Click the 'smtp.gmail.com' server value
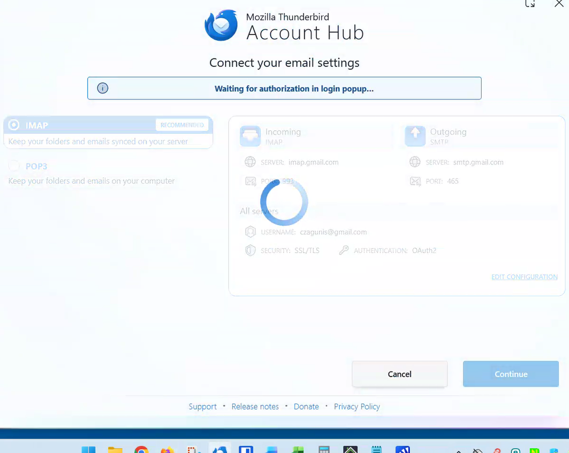This screenshot has width=569, height=453. (x=478, y=162)
